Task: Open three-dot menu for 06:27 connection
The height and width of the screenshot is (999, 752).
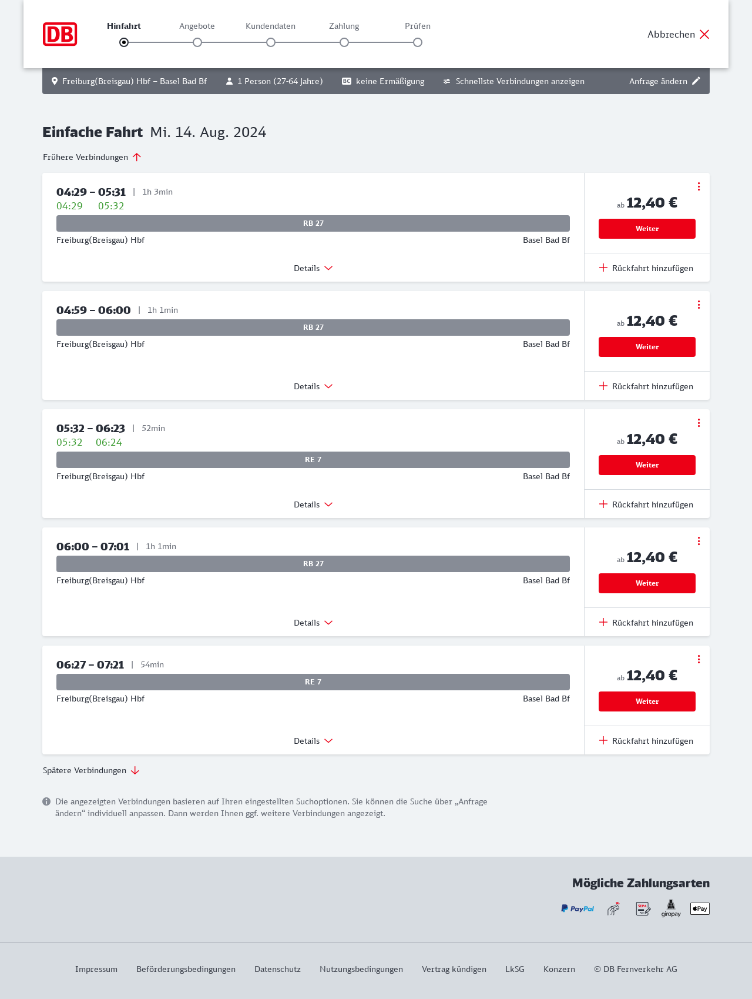Action: [699, 659]
